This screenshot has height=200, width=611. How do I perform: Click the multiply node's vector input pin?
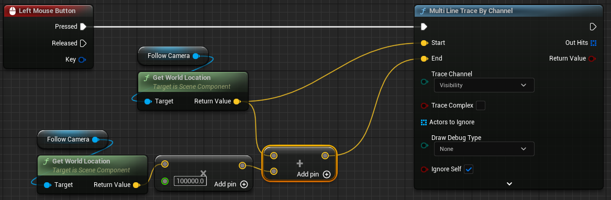(165, 164)
